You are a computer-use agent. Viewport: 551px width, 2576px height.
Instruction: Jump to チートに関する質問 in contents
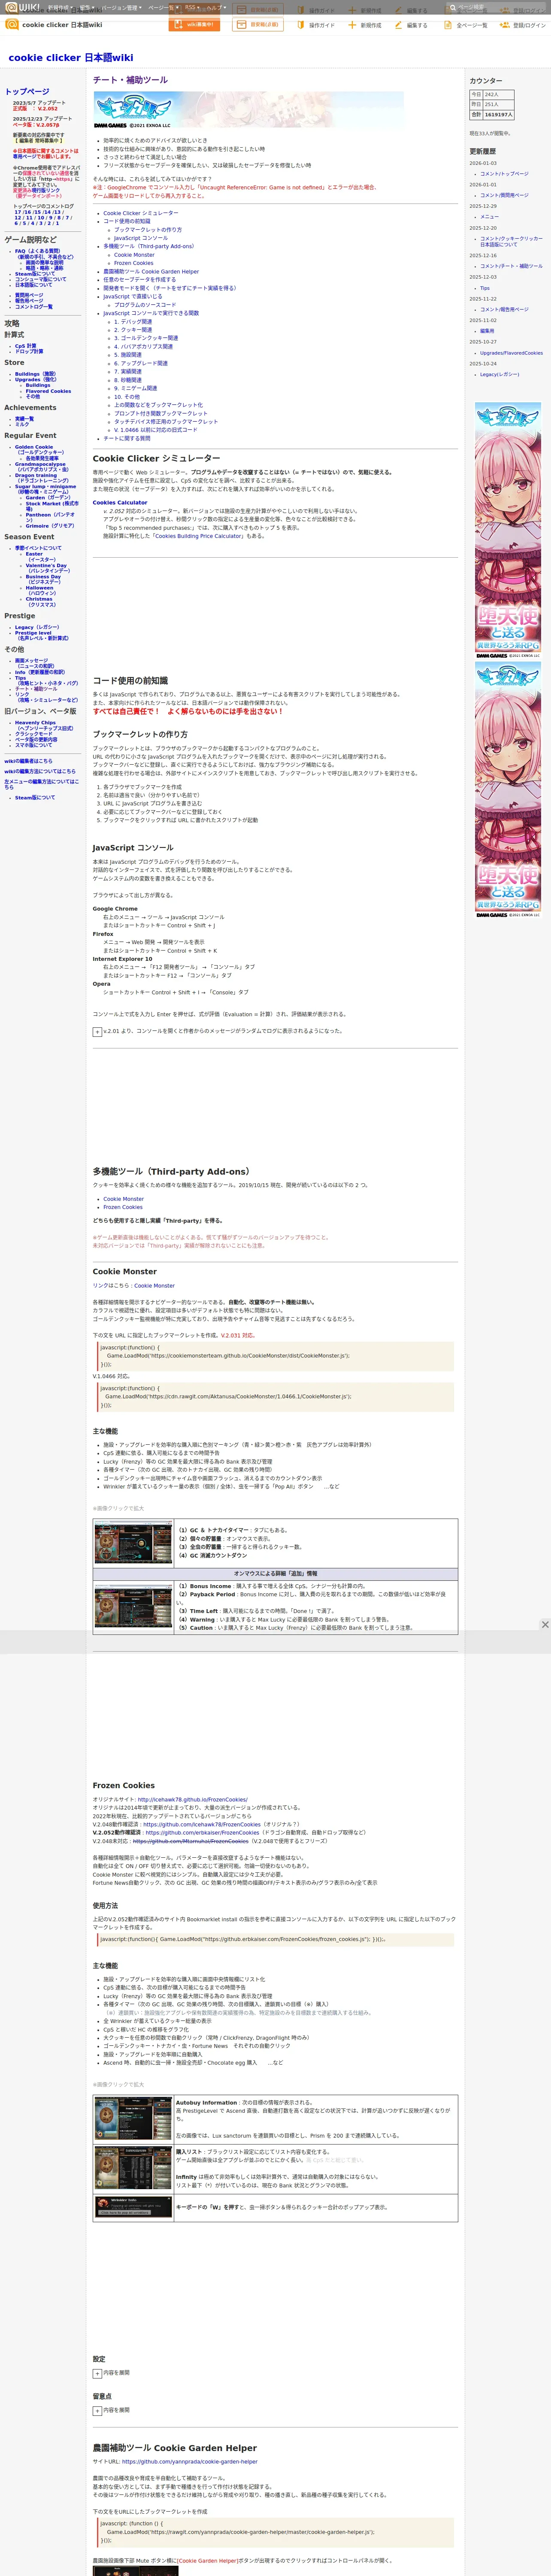127,438
